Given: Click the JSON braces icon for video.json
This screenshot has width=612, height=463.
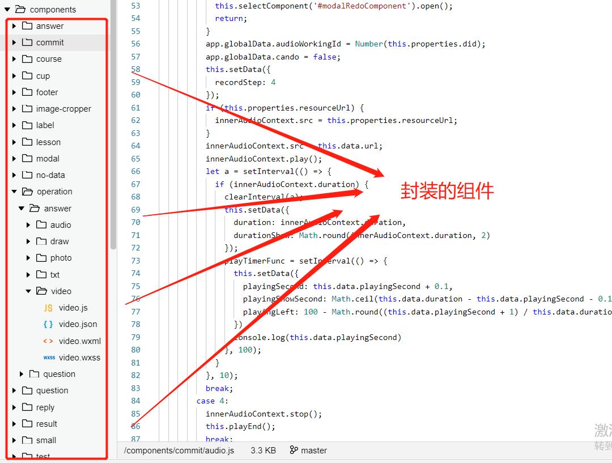Looking at the screenshot, I should (x=48, y=324).
